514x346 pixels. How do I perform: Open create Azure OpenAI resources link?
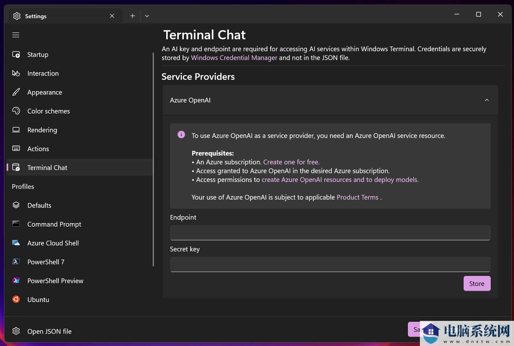click(340, 180)
